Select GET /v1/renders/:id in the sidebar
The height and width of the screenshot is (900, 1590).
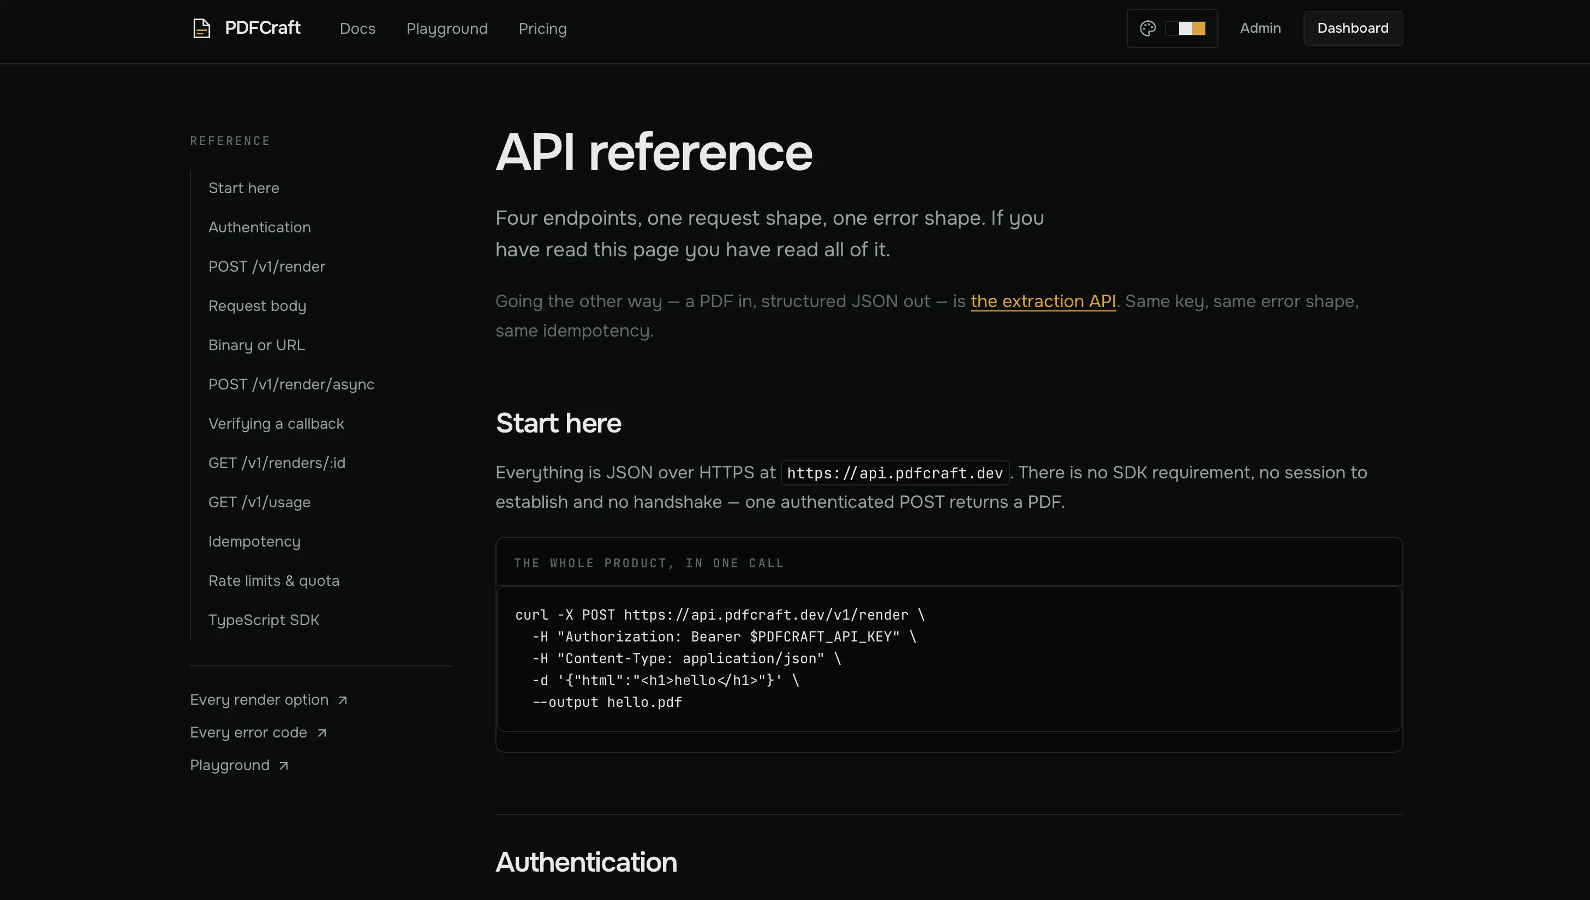tap(277, 463)
